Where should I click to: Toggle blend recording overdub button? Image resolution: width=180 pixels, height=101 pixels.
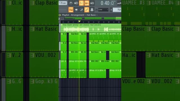pos(87,3)
